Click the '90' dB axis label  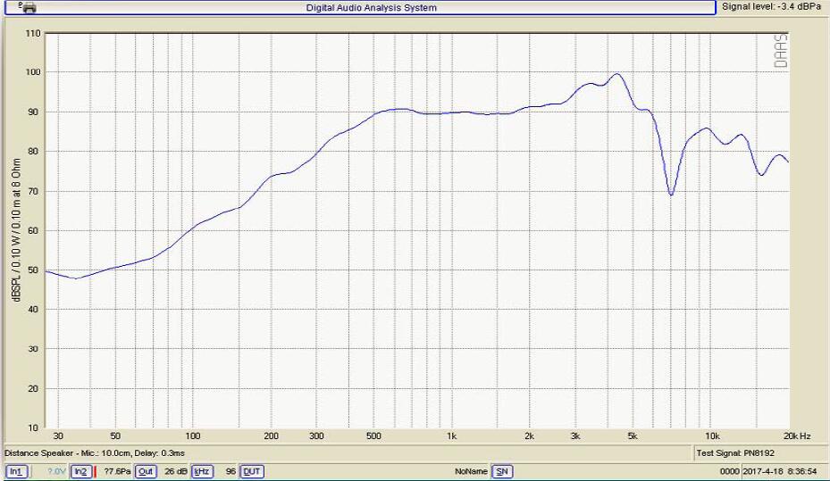tap(33, 112)
